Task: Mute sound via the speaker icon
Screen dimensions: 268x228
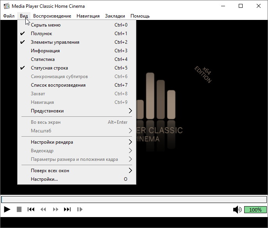Action: (238, 210)
